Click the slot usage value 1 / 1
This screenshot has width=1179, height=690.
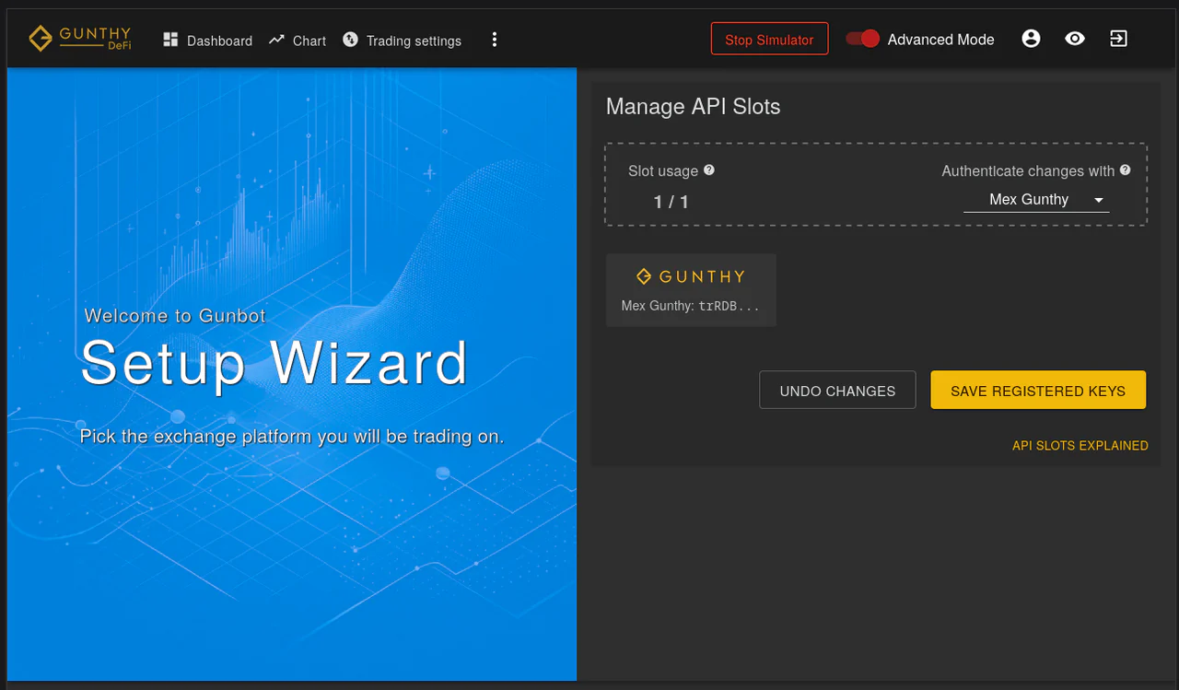pos(671,202)
